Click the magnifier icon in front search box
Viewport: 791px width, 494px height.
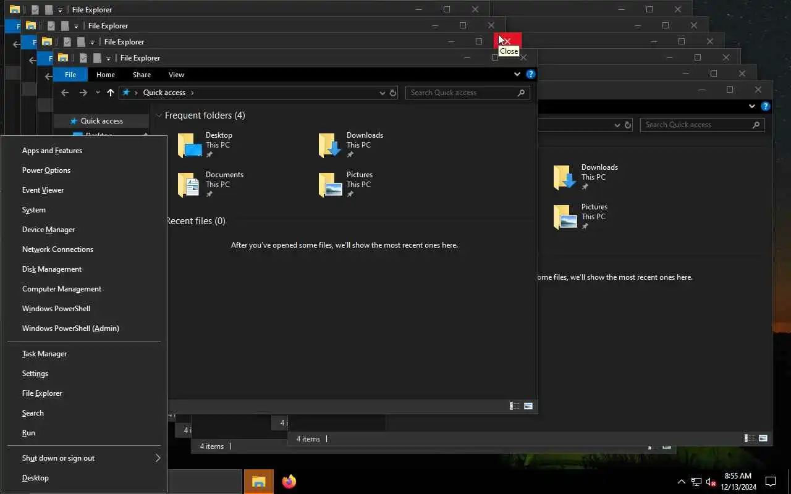click(522, 93)
